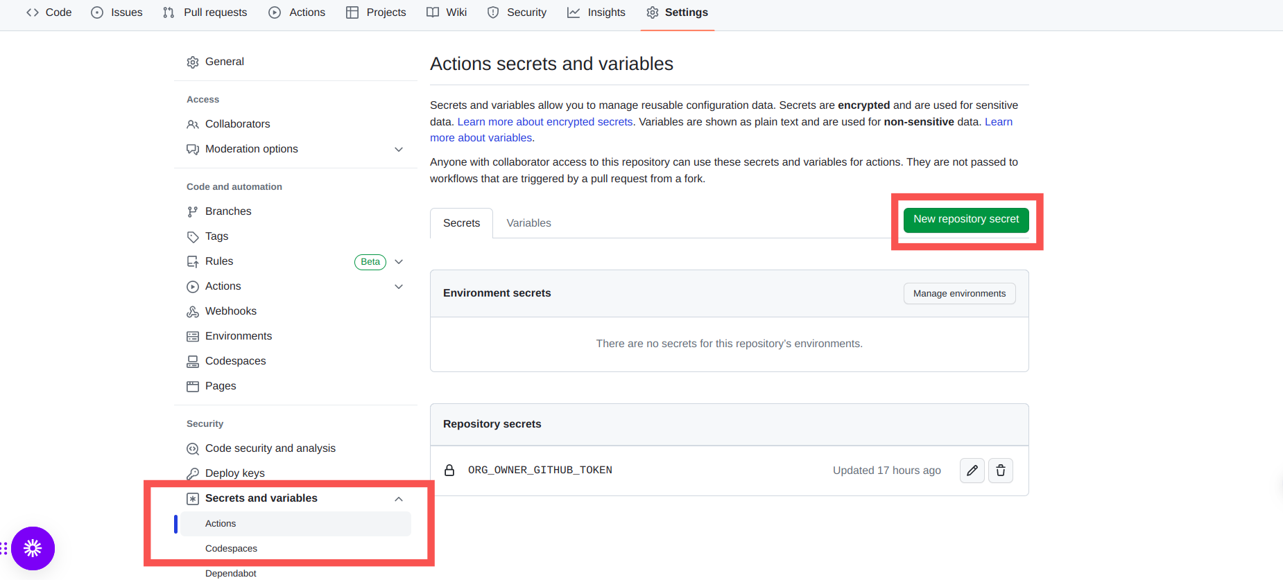The width and height of the screenshot is (1283, 580).
Task: Click the Security shield icon in top nav
Action: (493, 12)
